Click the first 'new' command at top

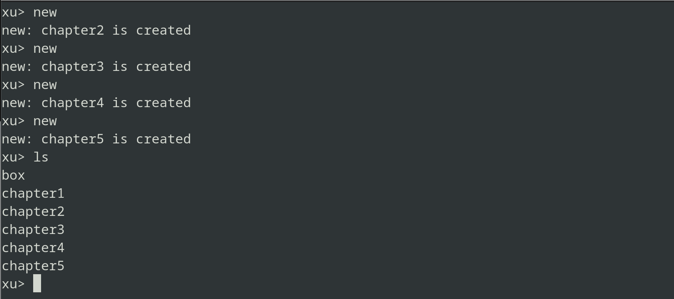coord(45,13)
